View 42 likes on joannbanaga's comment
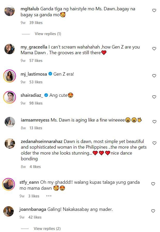The width and height of the screenshot is (160, 232). pos(35,217)
